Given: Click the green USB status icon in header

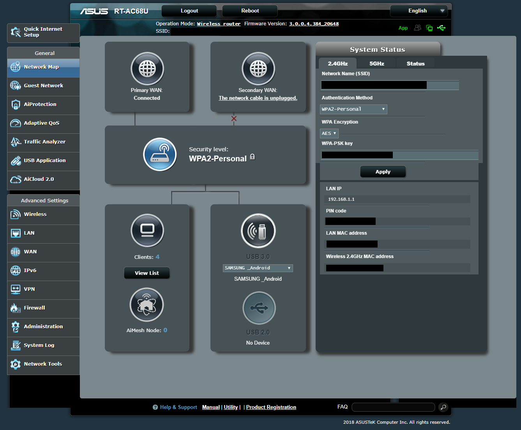Looking at the screenshot, I should (x=441, y=28).
